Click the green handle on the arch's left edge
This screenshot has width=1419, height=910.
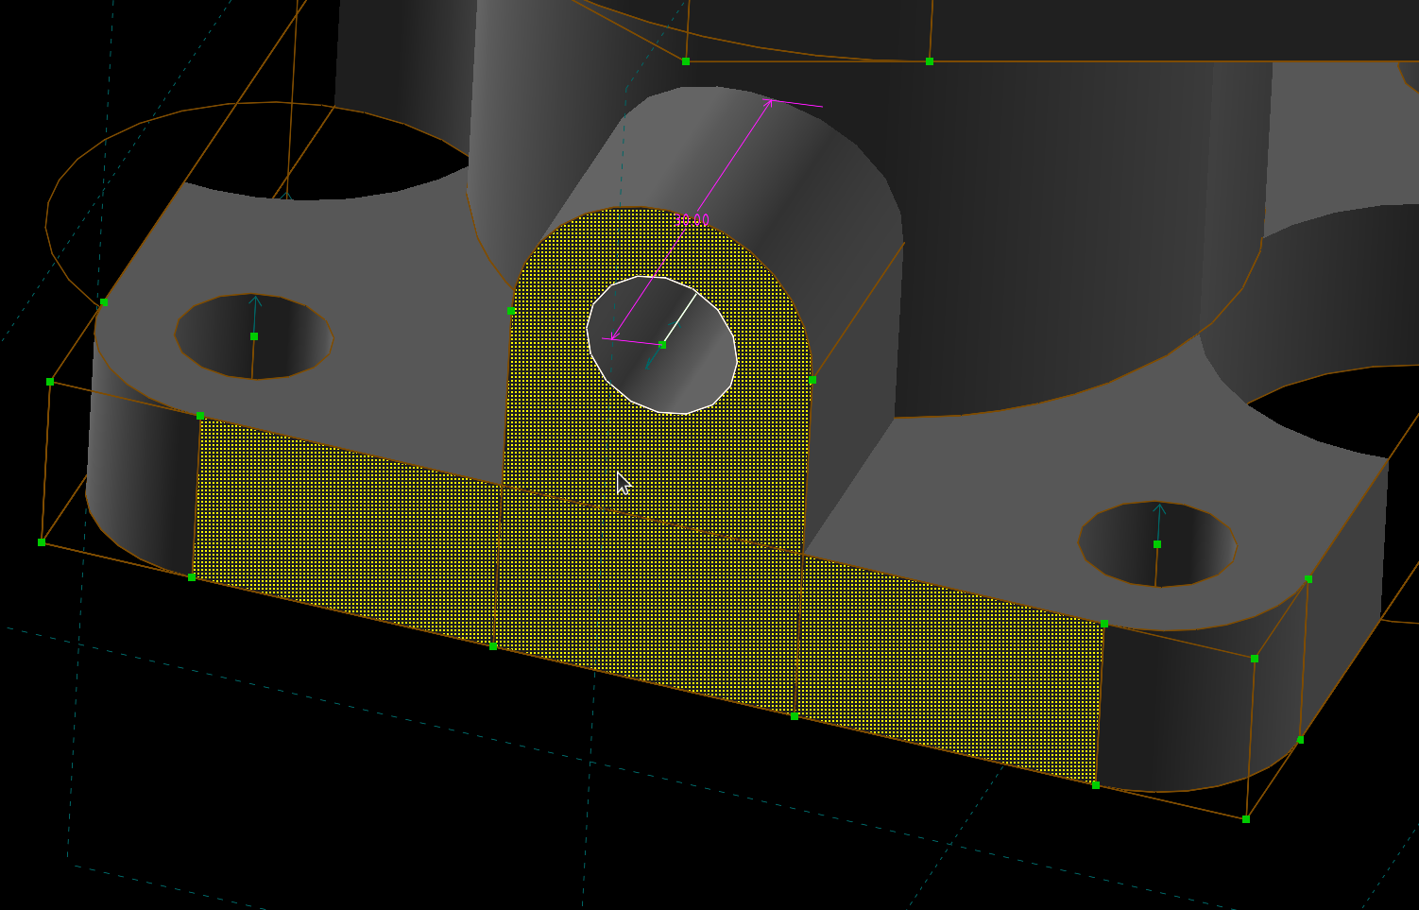pyautogui.click(x=511, y=311)
